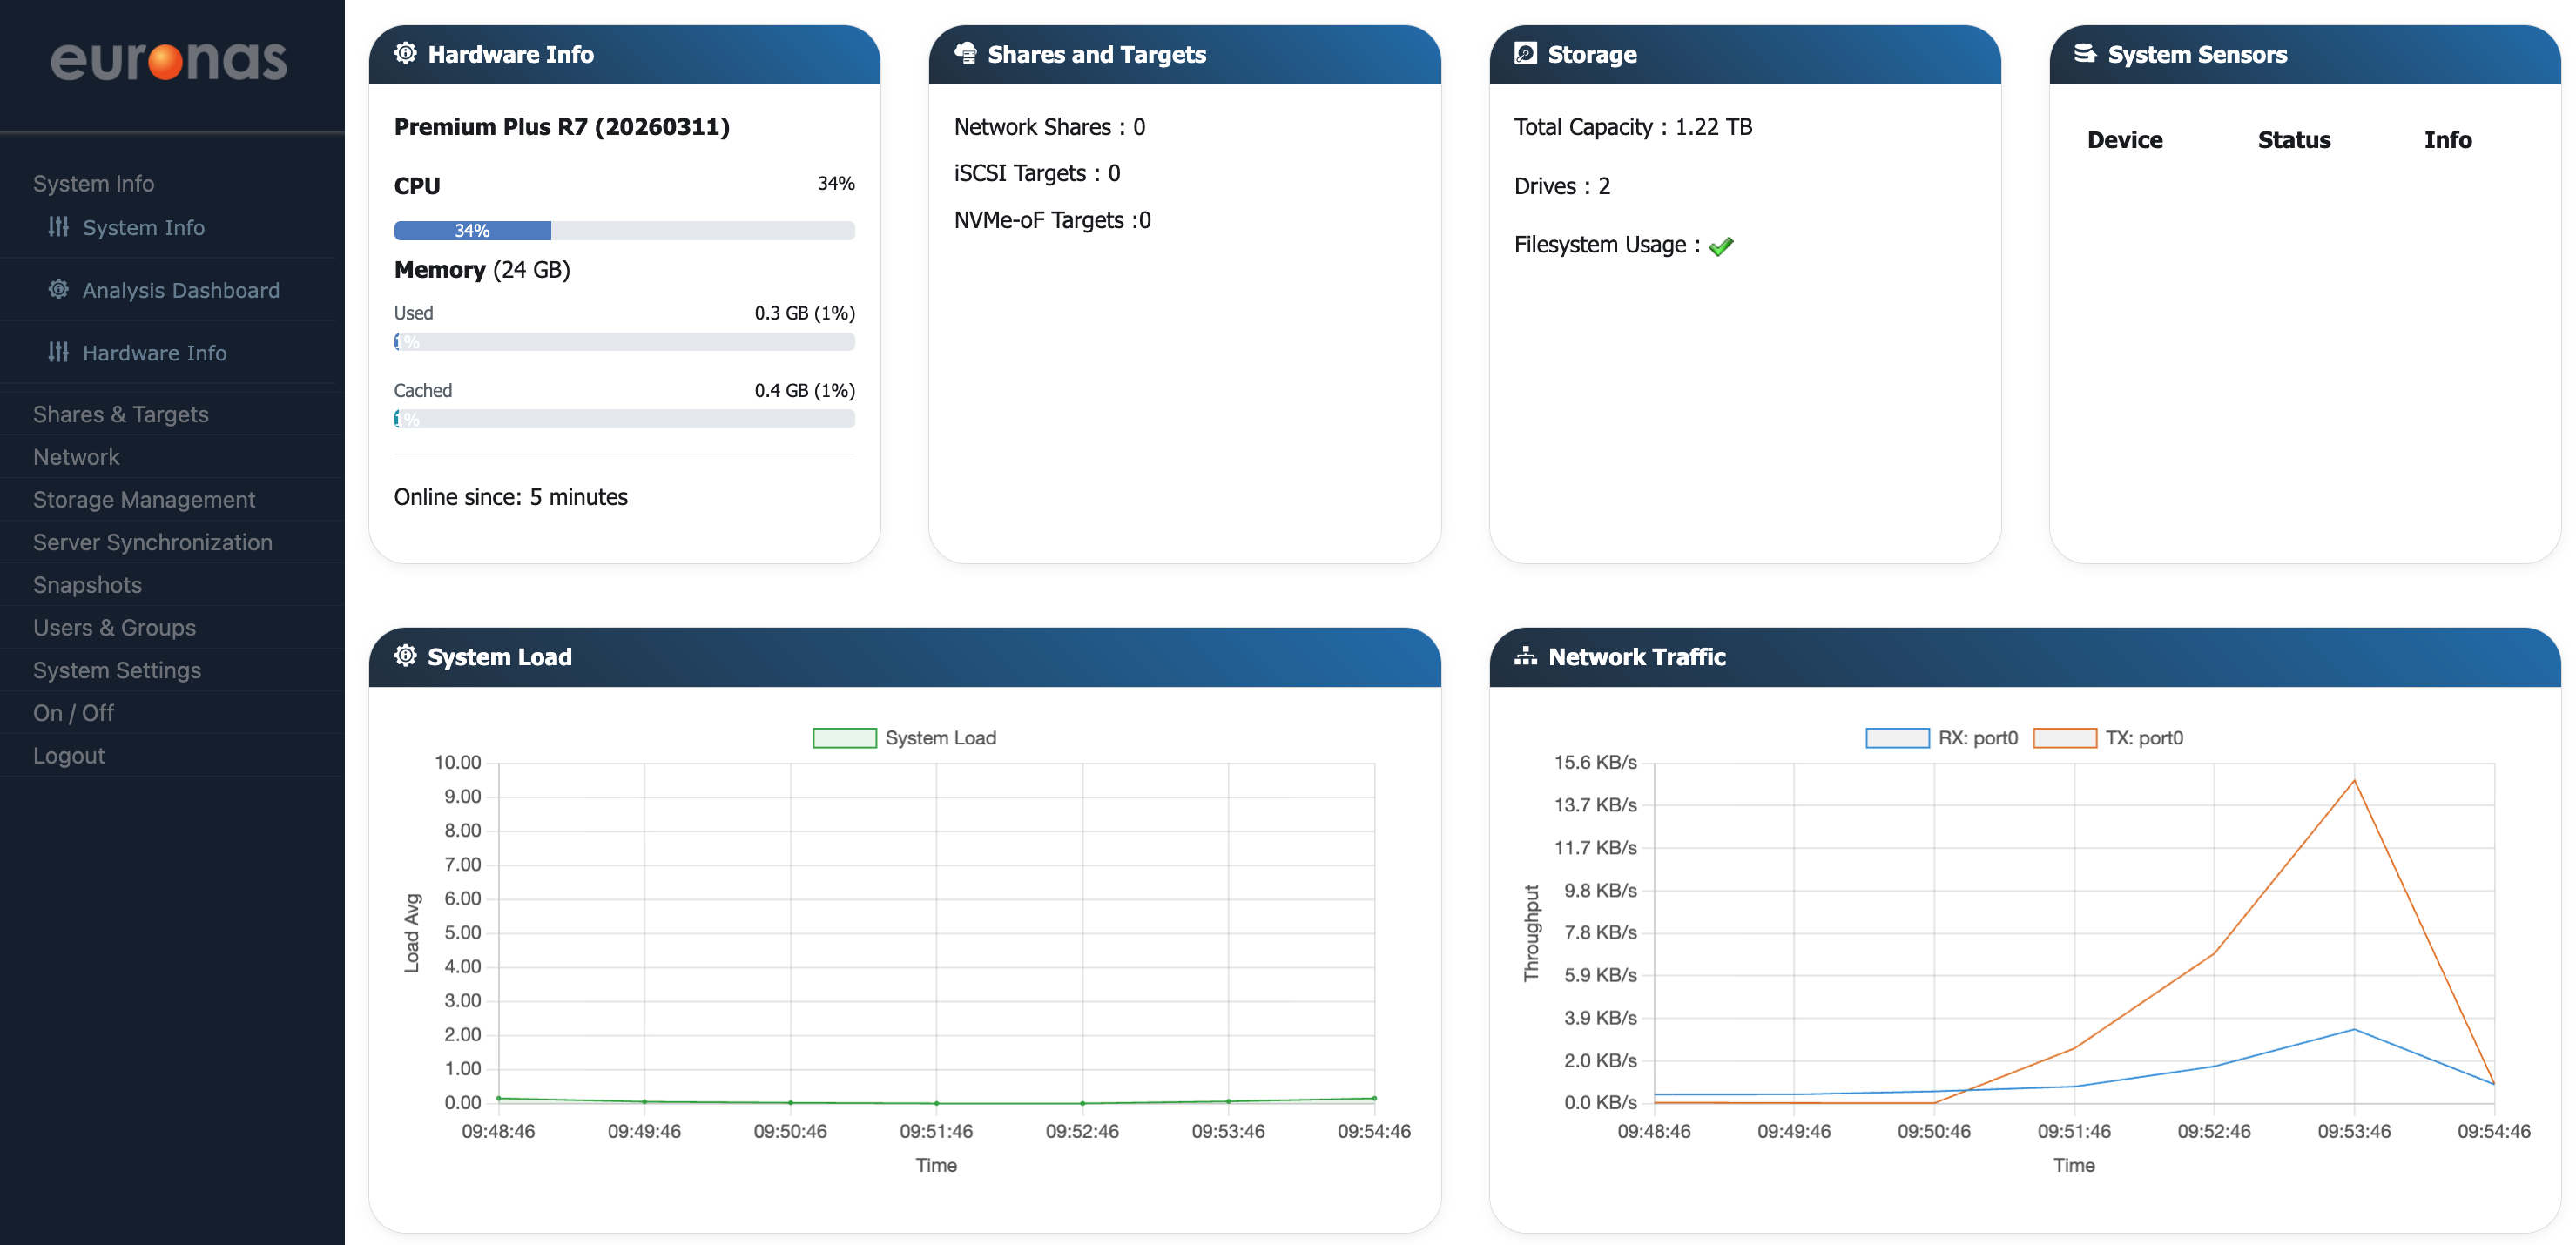The image size is (2576, 1245).
Task: Click the network icon beside Network Traffic title
Action: 1524,656
